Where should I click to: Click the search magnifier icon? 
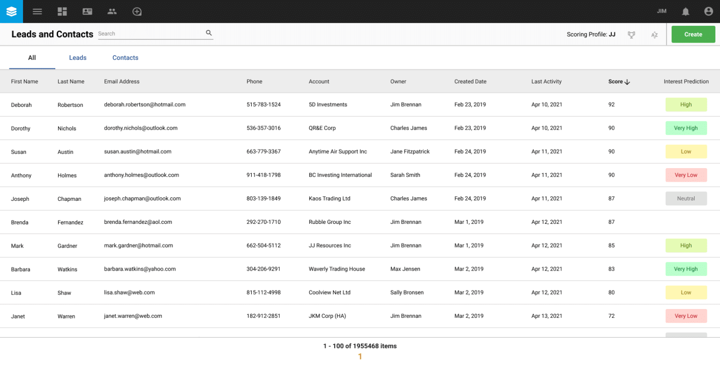209,33
